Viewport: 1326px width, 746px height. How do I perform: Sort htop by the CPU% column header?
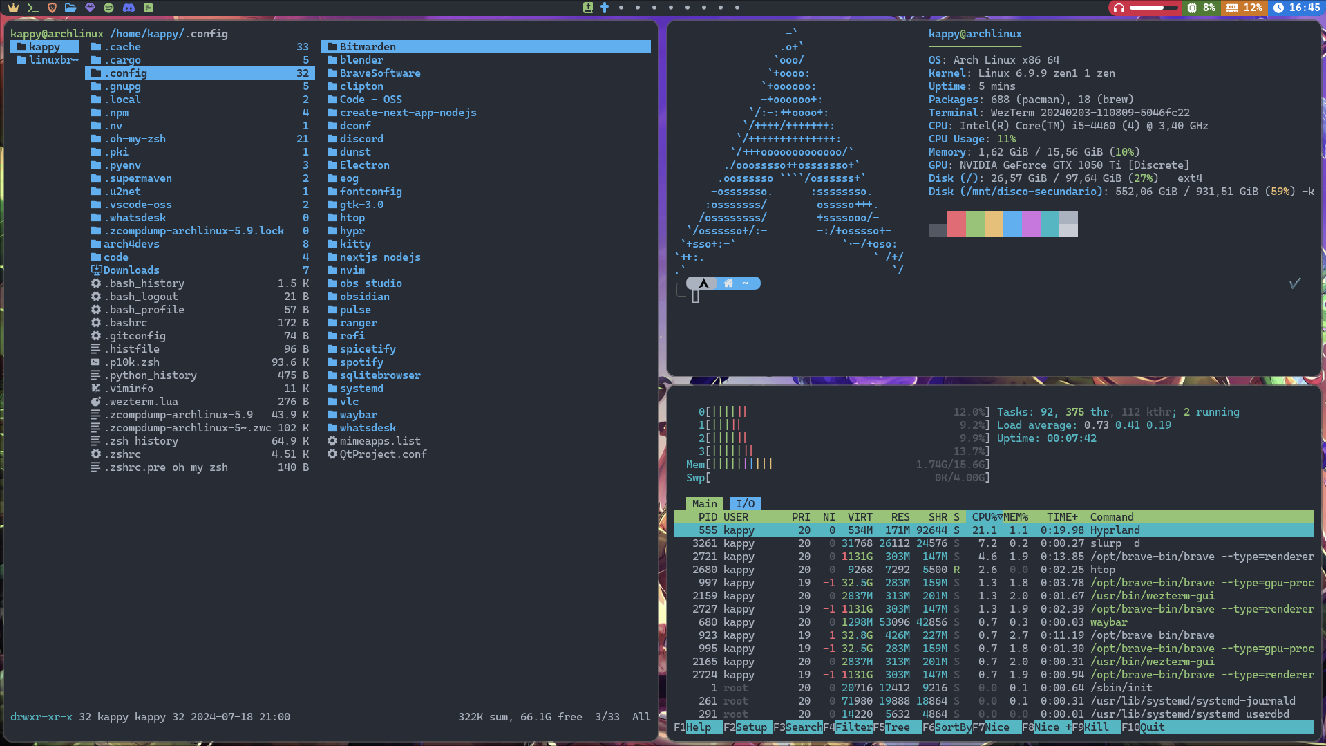[x=984, y=517]
